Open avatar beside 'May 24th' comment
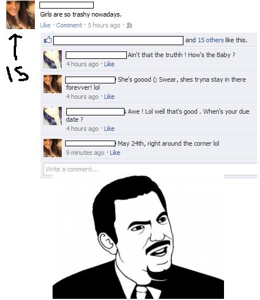 point(53,148)
